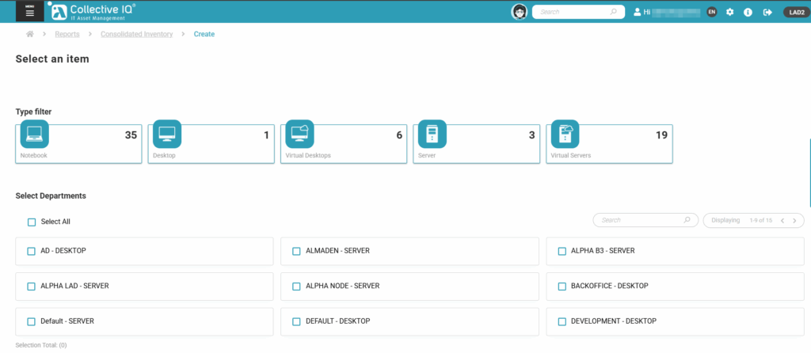Click the departments search field
This screenshot has width=811, height=353.
[640, 220]
